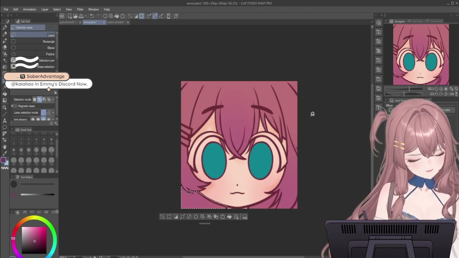The image size is (459, 258).
Task: Toggle Snap to ruler
Action: (x=149, y=16)
